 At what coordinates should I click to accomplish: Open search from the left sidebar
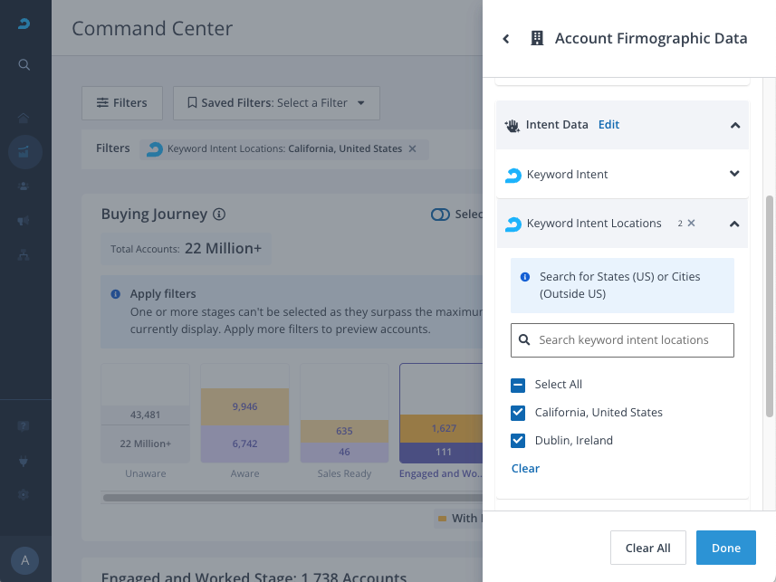[x=24, y=64]
